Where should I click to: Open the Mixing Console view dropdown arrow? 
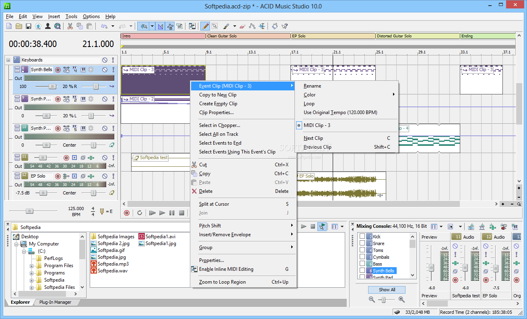coord(441,227)
